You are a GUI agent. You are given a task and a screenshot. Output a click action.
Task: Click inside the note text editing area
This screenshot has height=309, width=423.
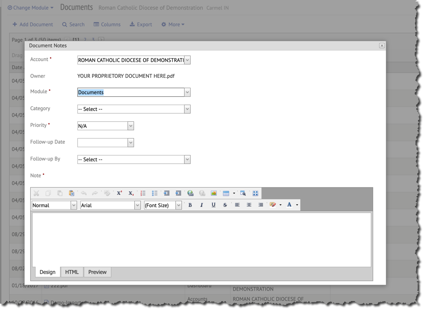pos(202,240)
